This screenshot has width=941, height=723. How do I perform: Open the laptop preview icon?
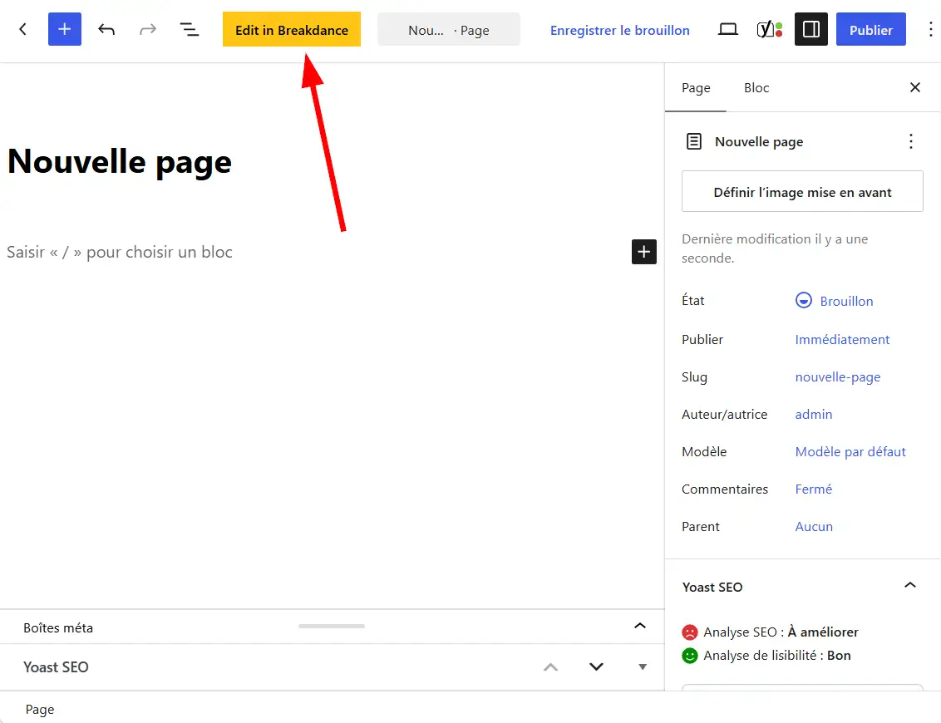728,29
